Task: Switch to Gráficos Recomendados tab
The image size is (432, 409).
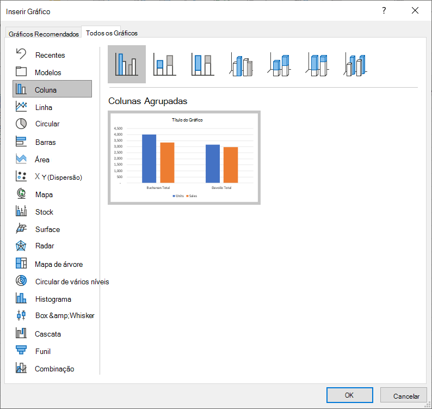Action: coord(44,34)
